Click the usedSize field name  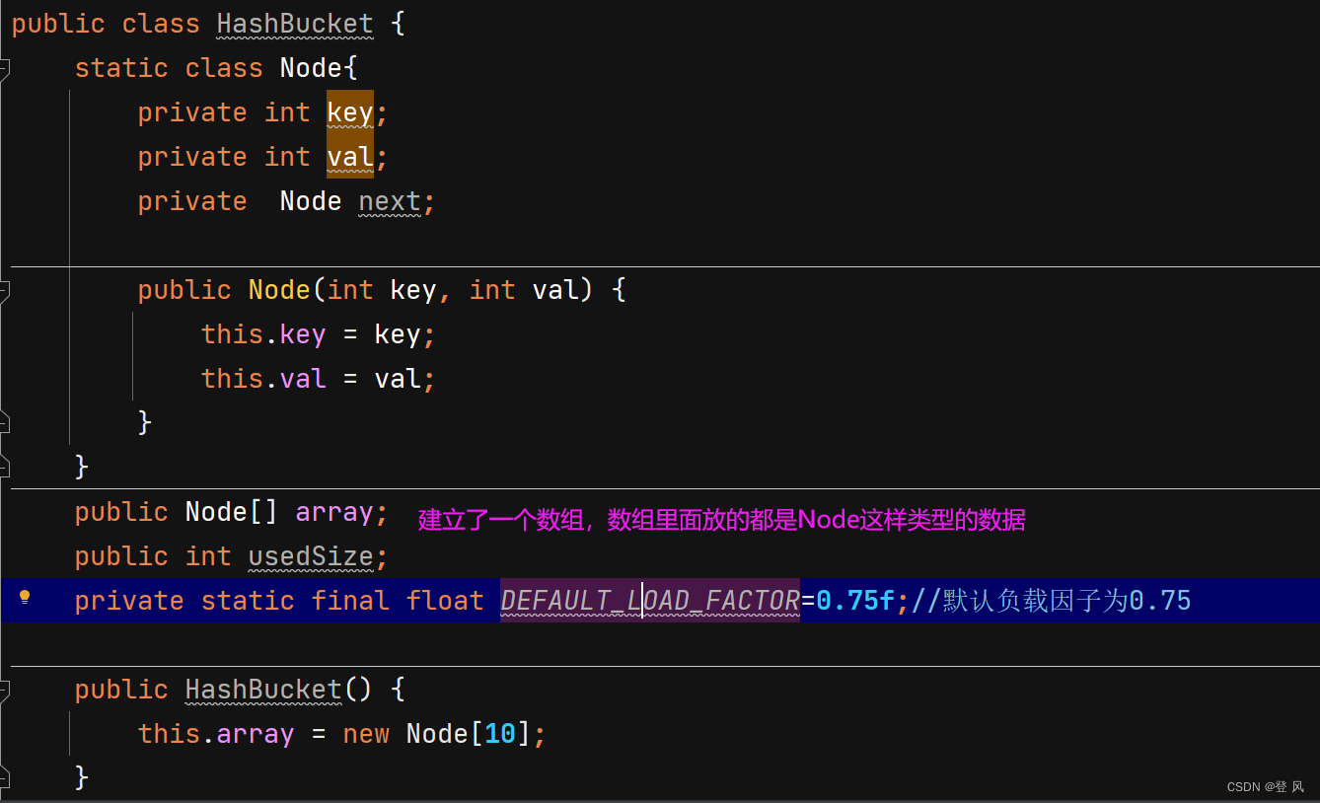tap(311, 556)
